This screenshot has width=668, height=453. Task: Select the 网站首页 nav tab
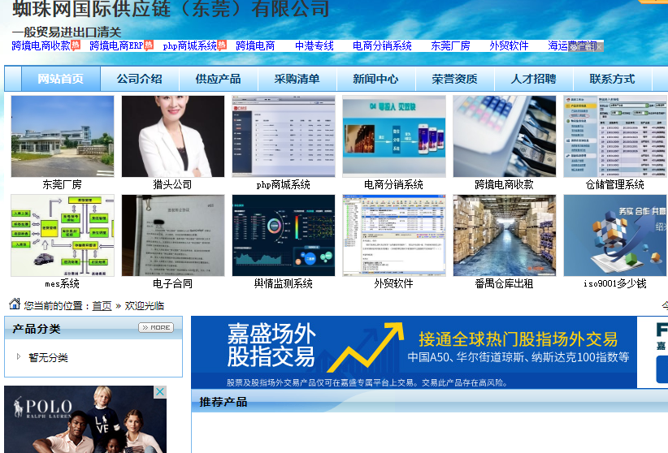pos(61,79)
